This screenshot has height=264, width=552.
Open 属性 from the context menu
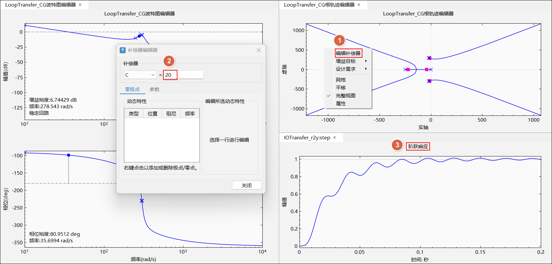point(341,104)
